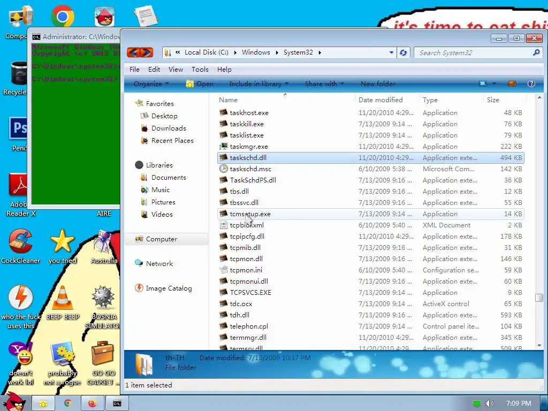Image resolution: width=548 pixels, height=411 pixels.
Task: Open the Tools menu
Action: [200, 69]
